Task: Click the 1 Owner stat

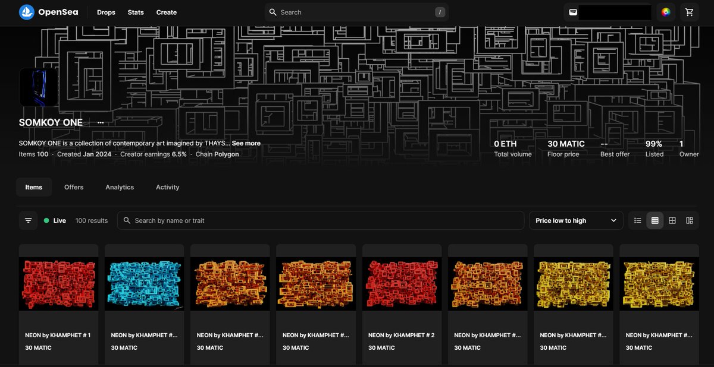Action: [689, 148]
